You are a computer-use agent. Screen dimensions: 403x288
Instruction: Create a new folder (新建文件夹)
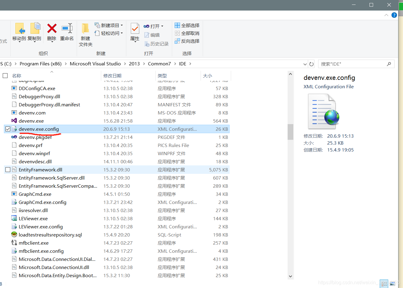point(85,35)
